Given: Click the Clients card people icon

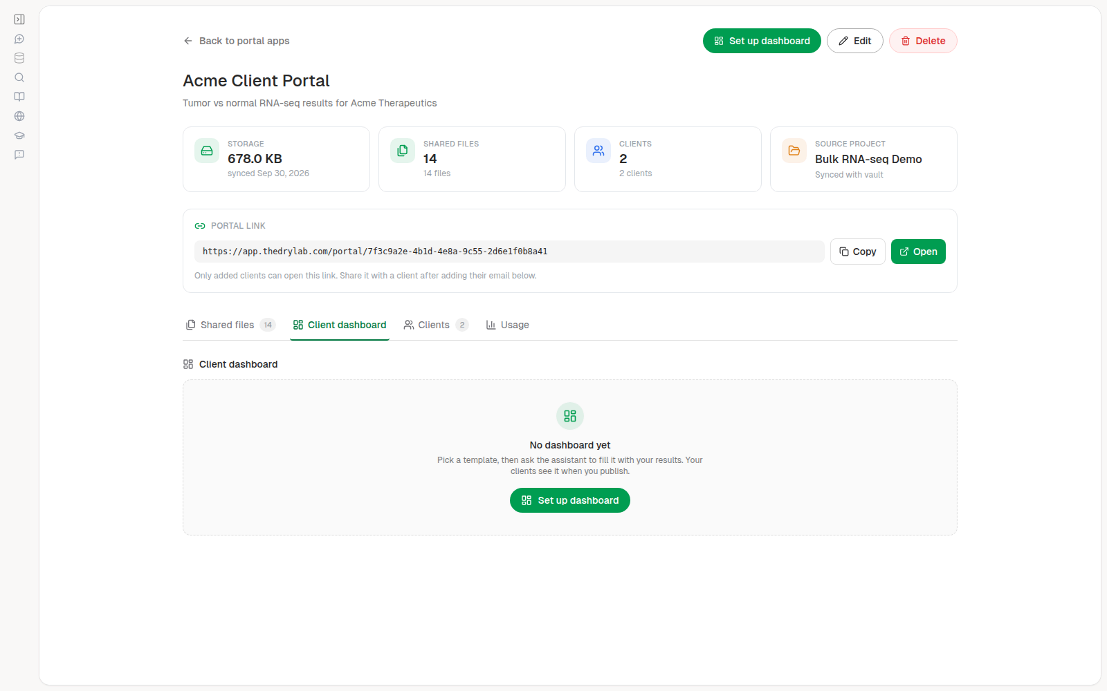Looking at the screenshot, I should click(x=598, y=151).
